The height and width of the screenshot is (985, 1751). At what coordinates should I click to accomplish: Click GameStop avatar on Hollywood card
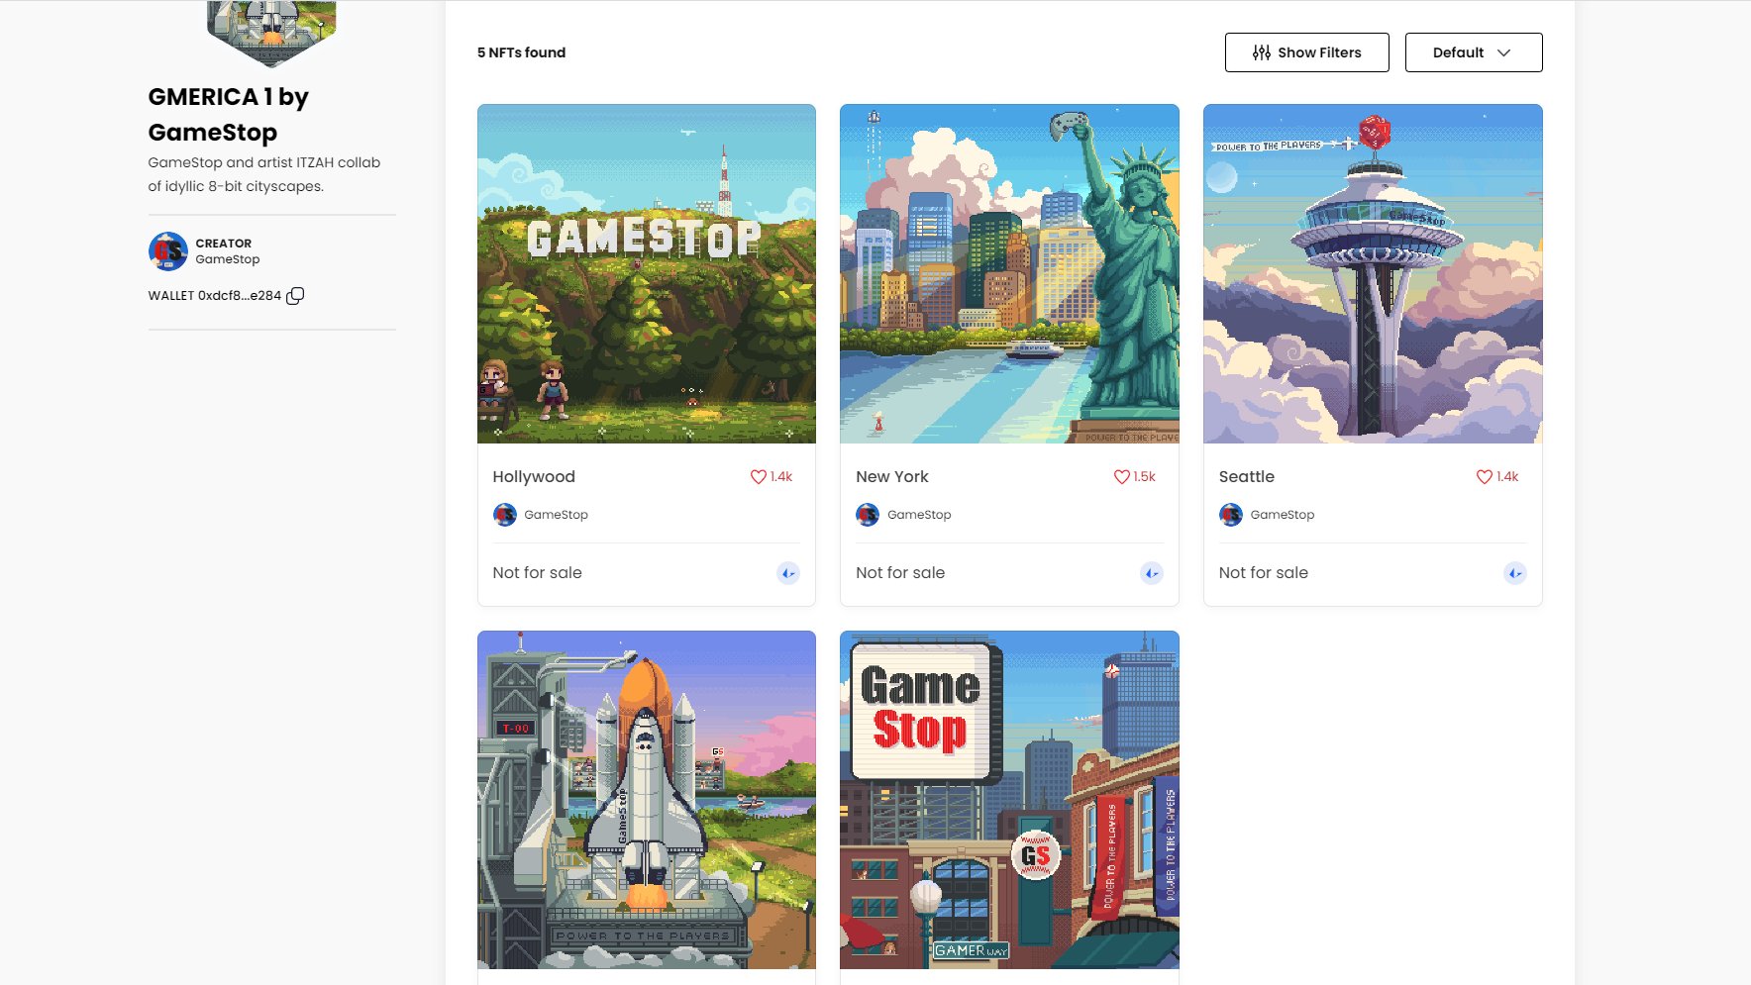pyautogui.click(x=505, y=515)
